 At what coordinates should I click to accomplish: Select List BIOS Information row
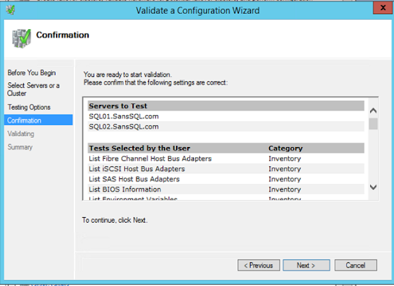tap(226, 189)
